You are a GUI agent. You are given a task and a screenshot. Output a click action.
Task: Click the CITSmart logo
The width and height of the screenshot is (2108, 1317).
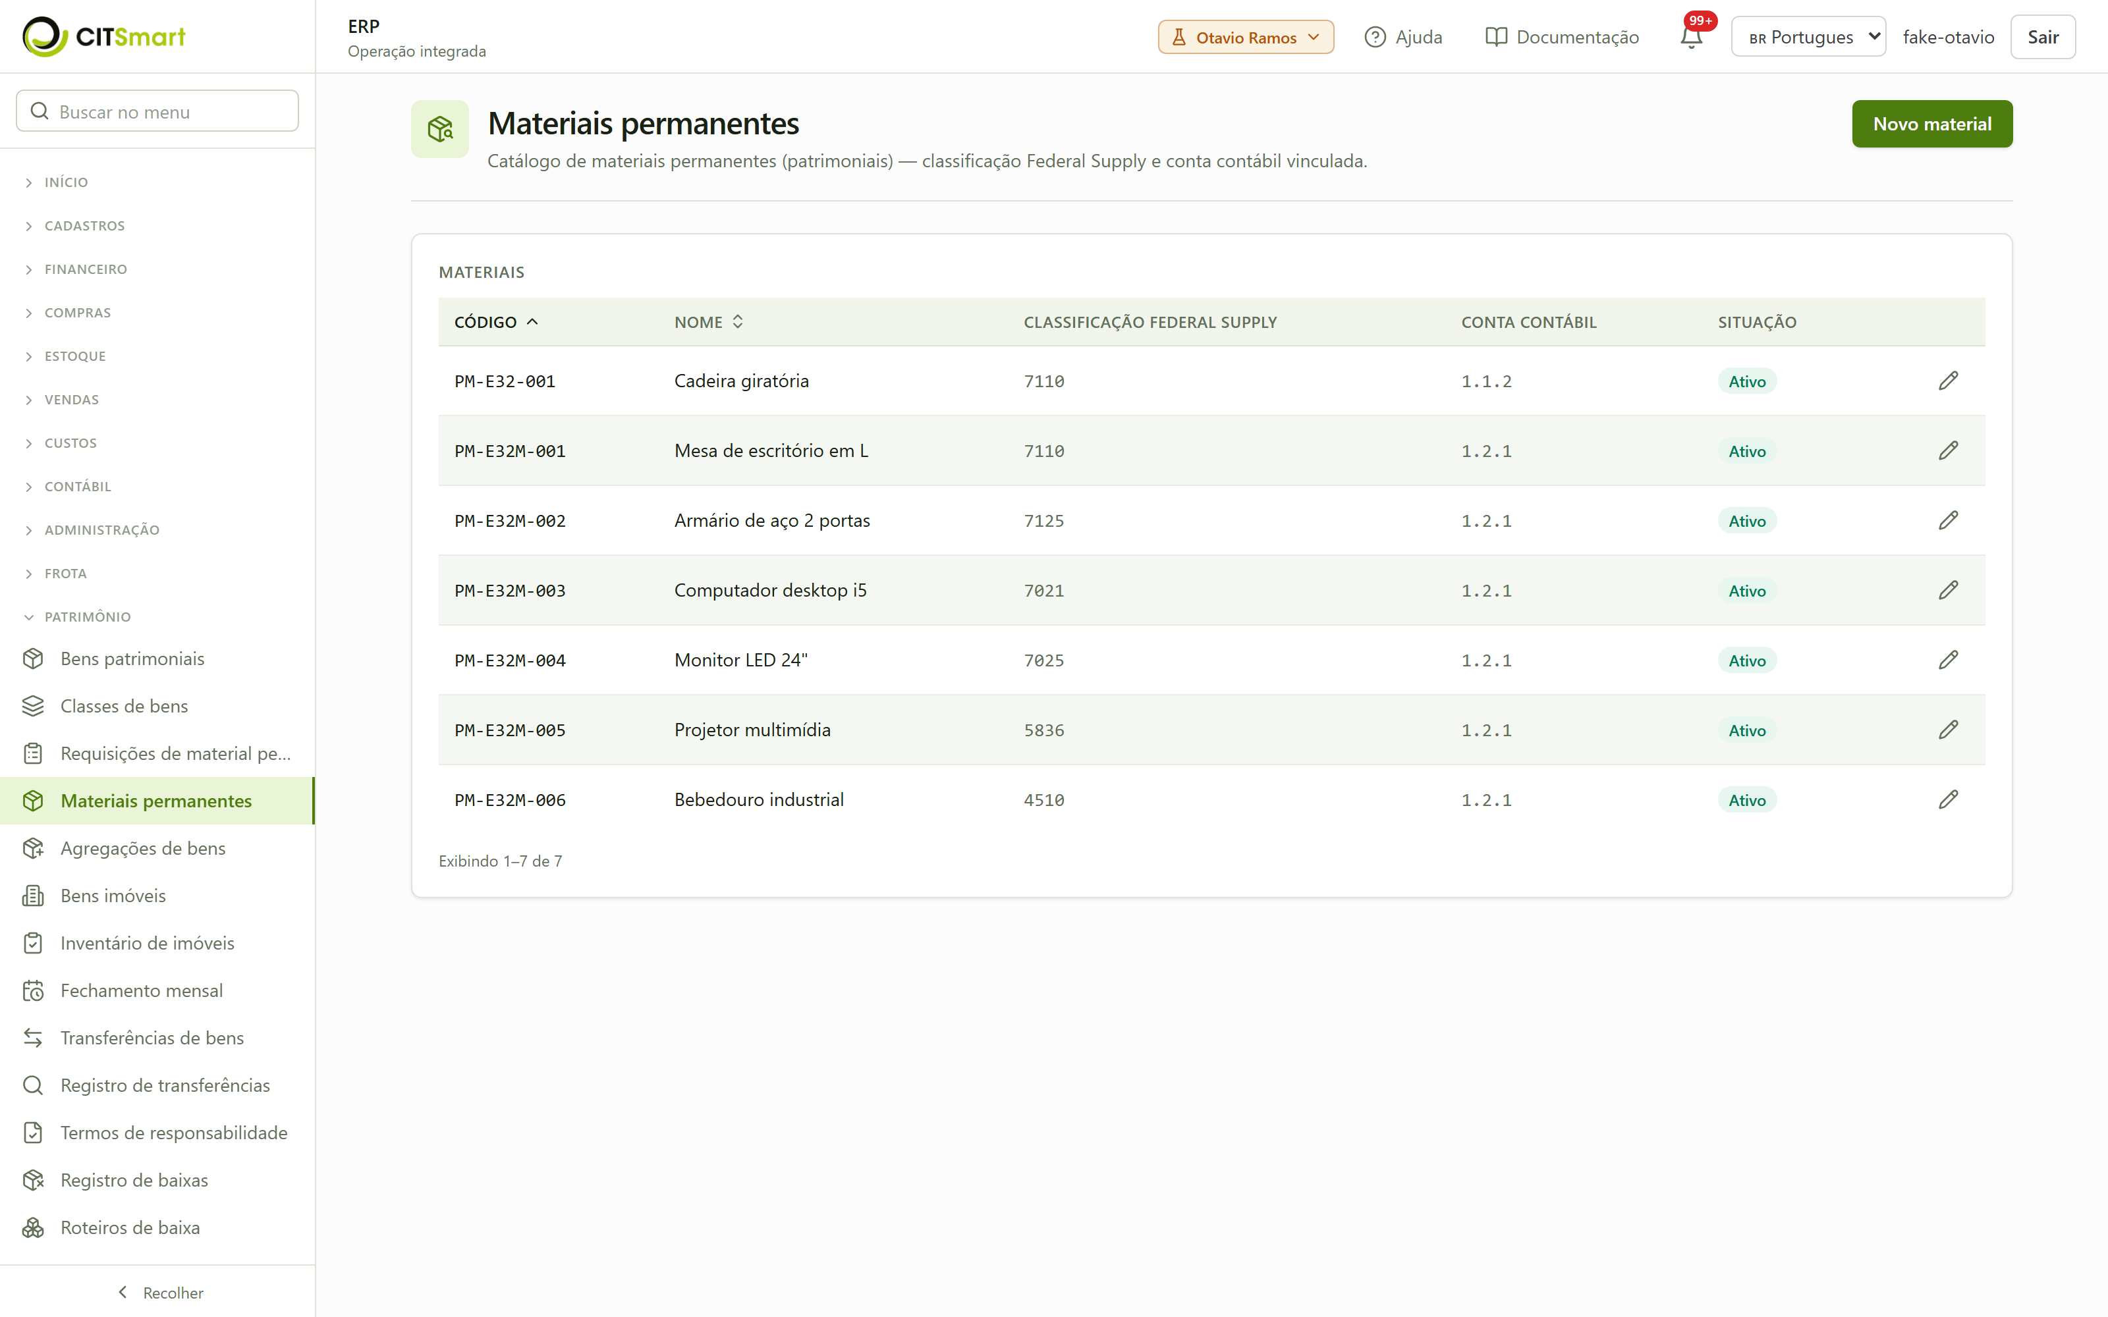coord(103,37)
